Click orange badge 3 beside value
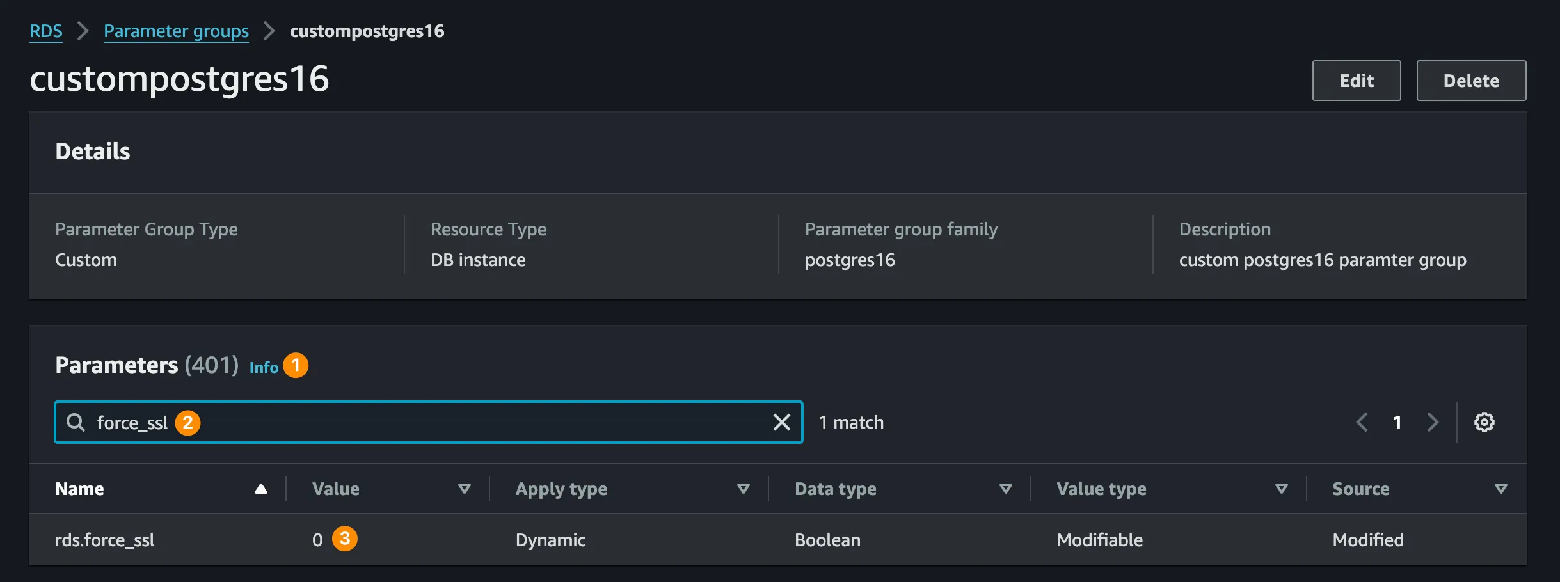This screenshot has width=1560, height=582. [344, 539]
